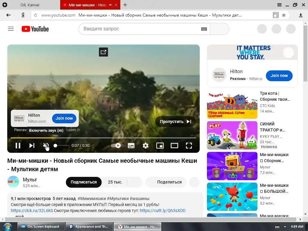Open the player settings gear
The width and height of the screenshot is (308, 231).
(146, 146)
